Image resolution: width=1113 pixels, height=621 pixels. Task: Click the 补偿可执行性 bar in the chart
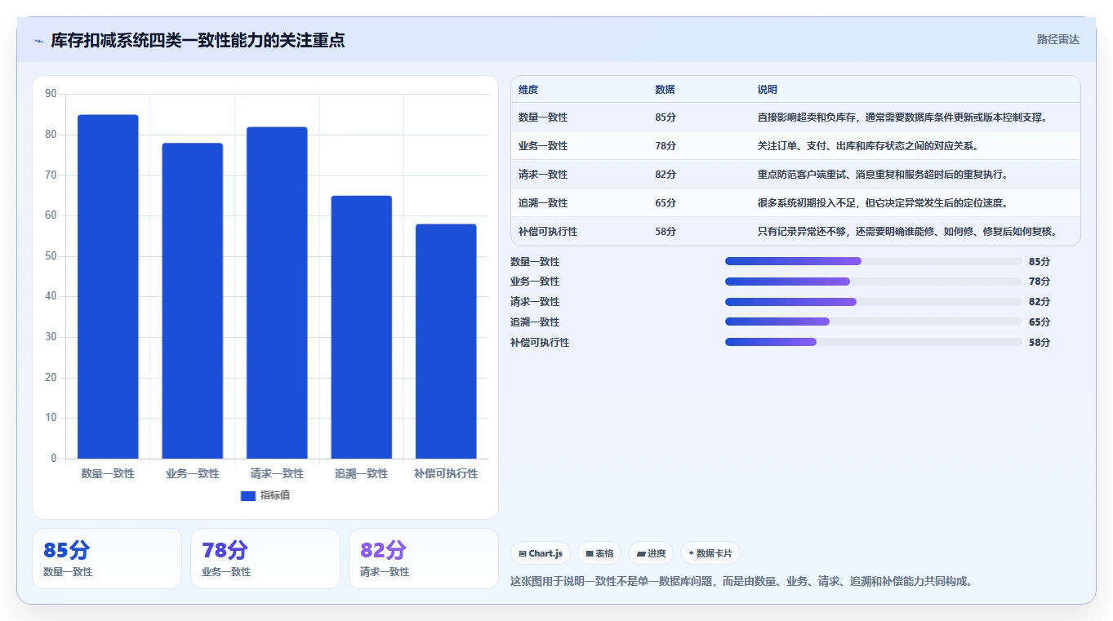click(446, 341)
